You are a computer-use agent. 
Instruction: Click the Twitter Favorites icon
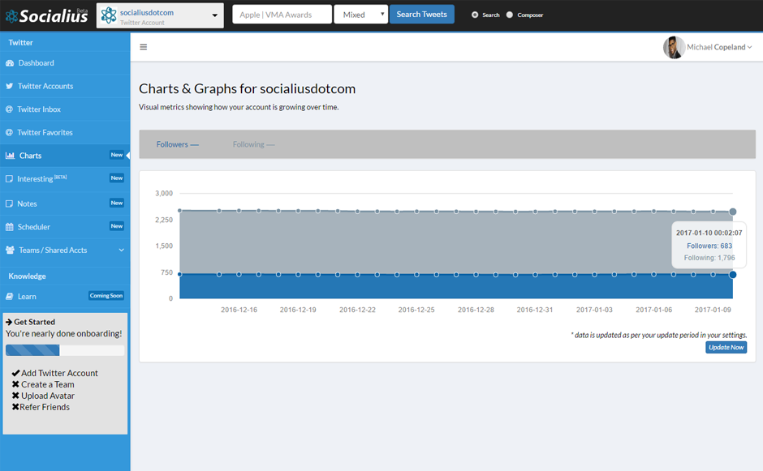pos(9,132)
